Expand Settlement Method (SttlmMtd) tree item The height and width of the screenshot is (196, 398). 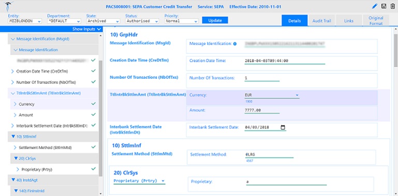15,147
